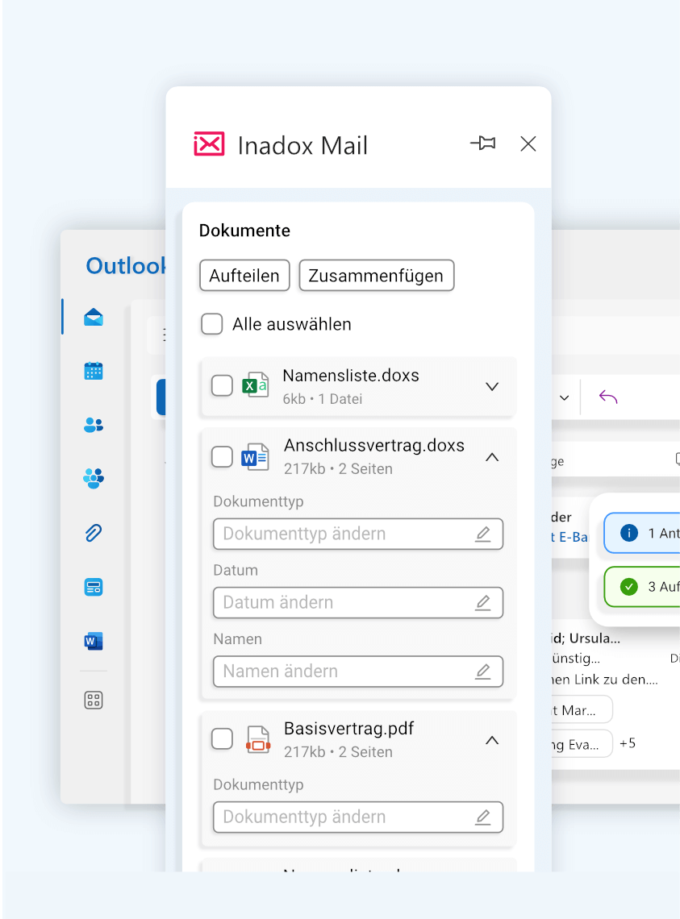680x919 pixels.
Task: Tick the Basisvertrag.pdf checkbox
Action: point(222,738)
